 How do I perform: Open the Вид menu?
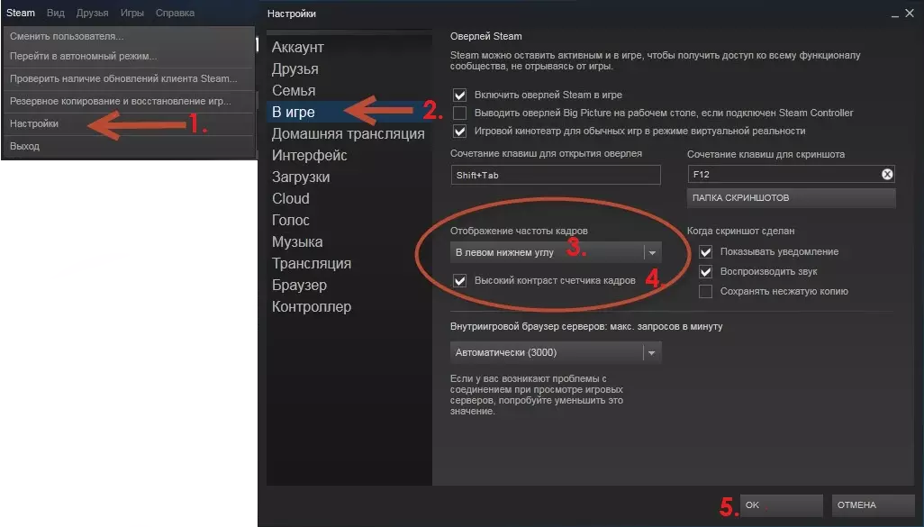tap(56, 13)
